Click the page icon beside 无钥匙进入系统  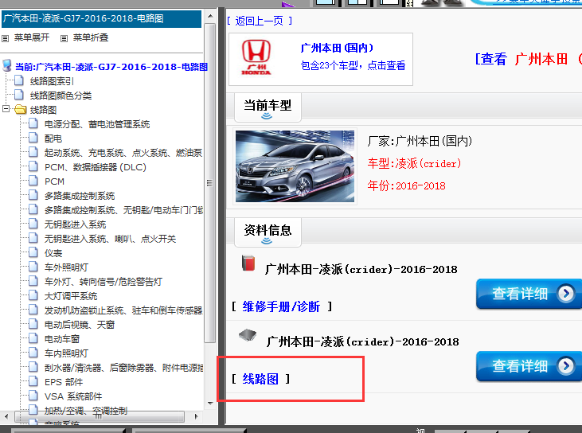[33, 224]
